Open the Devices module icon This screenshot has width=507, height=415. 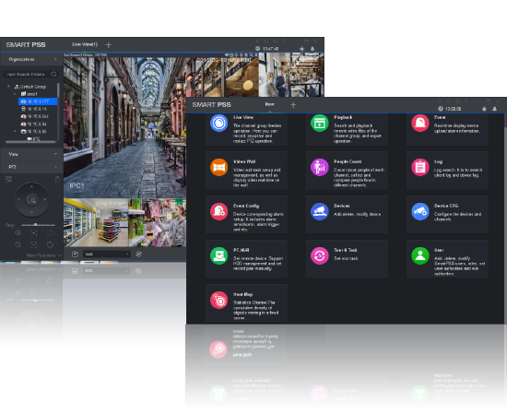[320, 211]
